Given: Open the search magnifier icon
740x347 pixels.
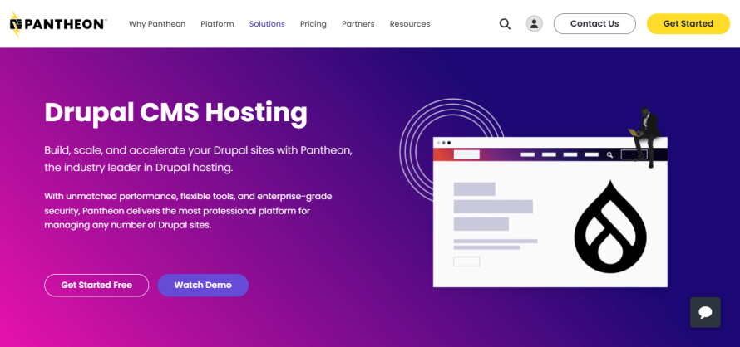Looking at the screenshot, I should click(505, 24).
